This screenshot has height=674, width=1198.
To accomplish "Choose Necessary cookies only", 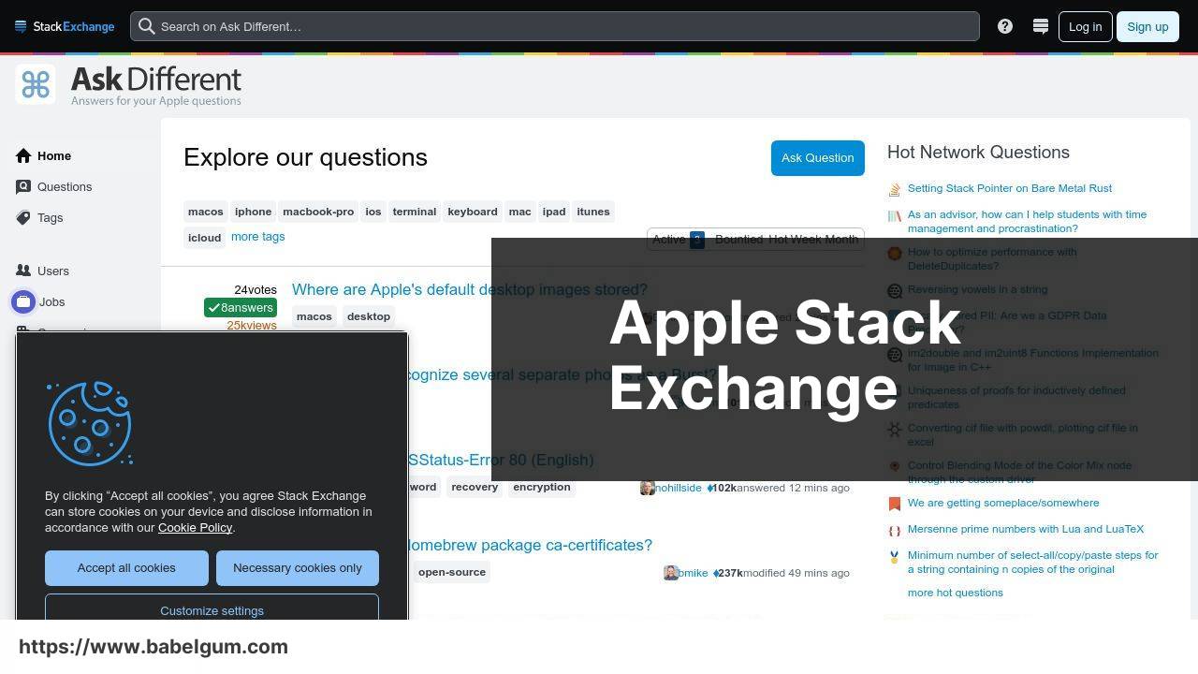I will [x=298, y=568].
